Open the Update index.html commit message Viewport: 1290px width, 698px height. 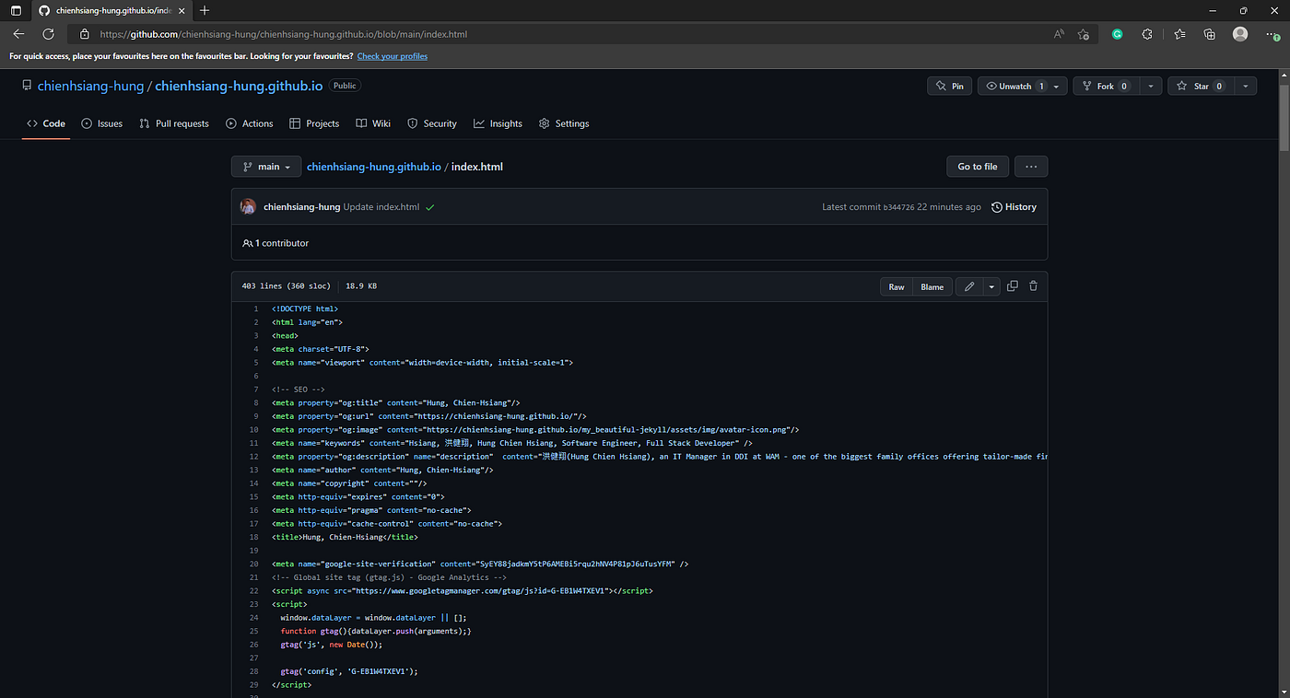coord(381,207)
